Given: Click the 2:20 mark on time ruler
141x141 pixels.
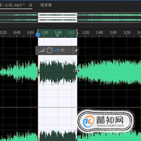Looking at the screenshot, I should [86, 33].
